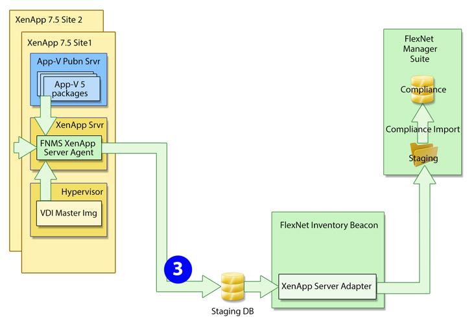Select the FNMS XenApp Server Agent box
This screenshot has height=332, width=474.
69,147
